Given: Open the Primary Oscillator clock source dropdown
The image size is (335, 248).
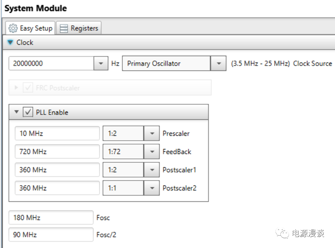Looking at the screenshot, I should 219,63.
